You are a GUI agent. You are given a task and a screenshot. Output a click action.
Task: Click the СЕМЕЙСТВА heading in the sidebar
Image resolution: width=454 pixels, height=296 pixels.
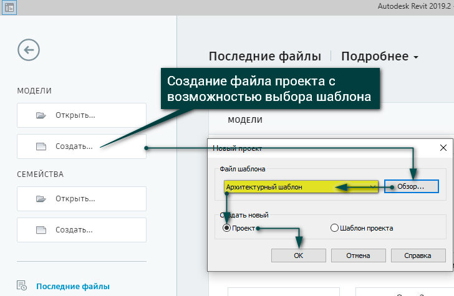pos(41,174)
